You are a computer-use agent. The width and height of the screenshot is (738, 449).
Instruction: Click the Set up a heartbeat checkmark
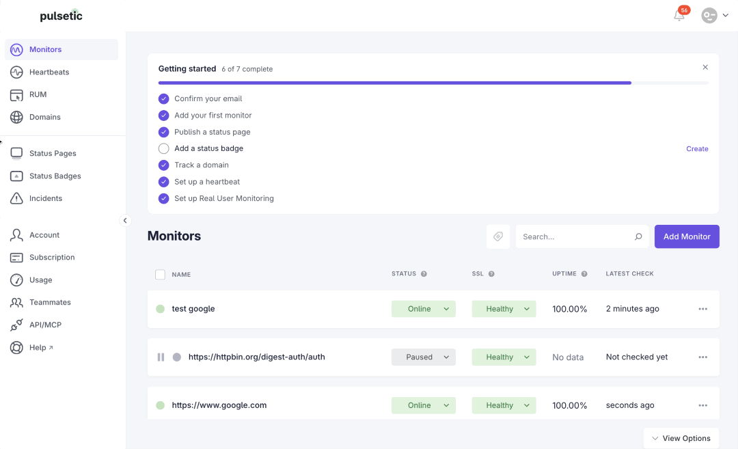coord(163,182)
